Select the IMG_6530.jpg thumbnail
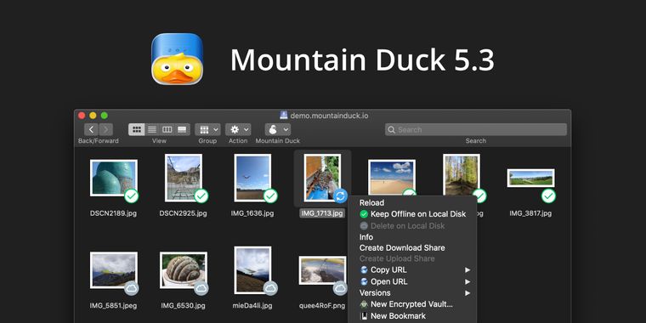646x323 pixels. (x=184, y=270)
